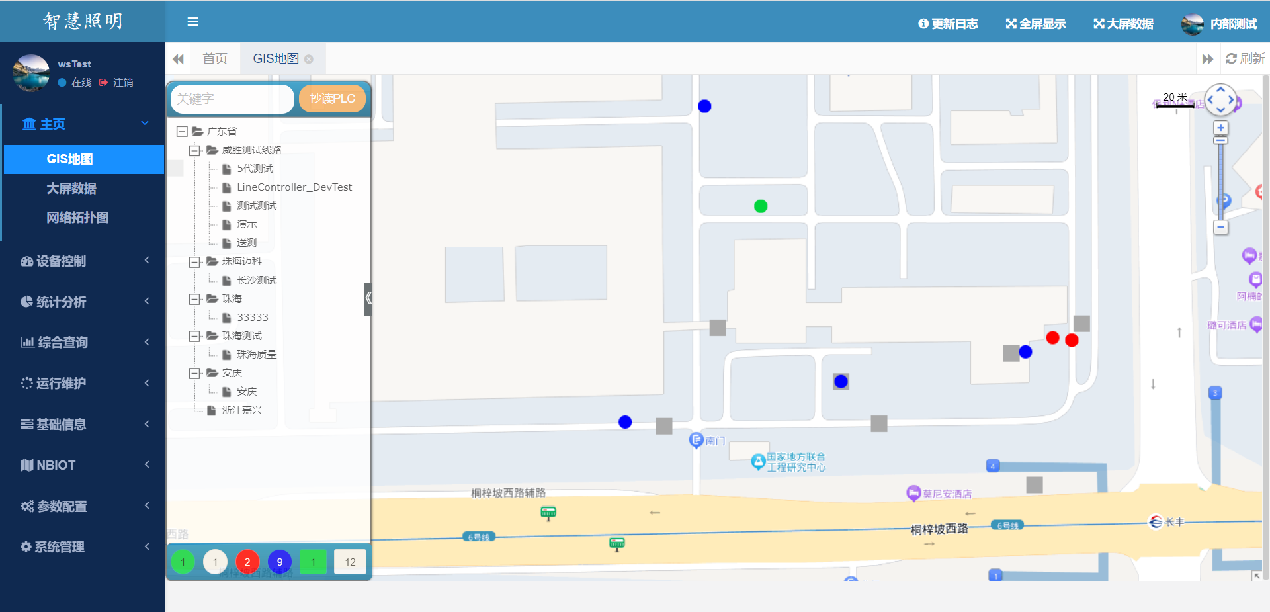Select 长沙测试 tree item
Screen dimensions: 1270x612
pyautogui.click(x=257, y=281)
